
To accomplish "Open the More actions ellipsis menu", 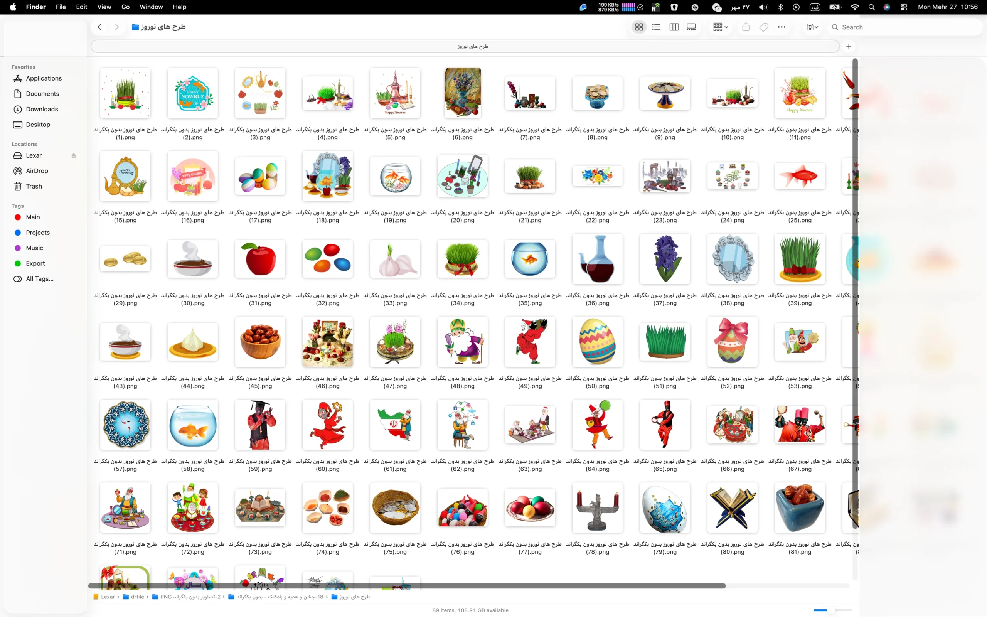I will point(782,27).
